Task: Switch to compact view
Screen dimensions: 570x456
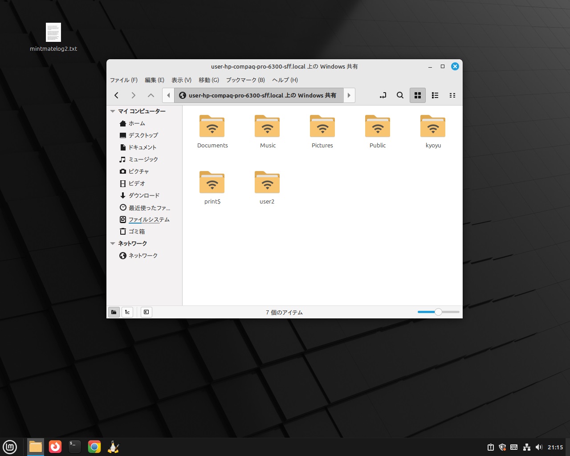Action: point(452,95)
